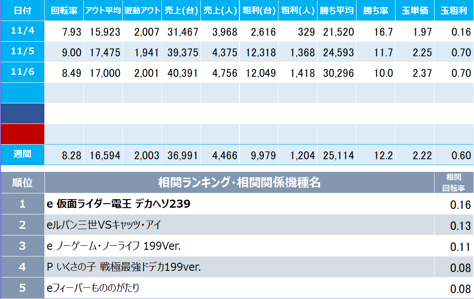Click the 玉粗利 column header
This screenshot has width=474, height=299.
pos(454,11)
